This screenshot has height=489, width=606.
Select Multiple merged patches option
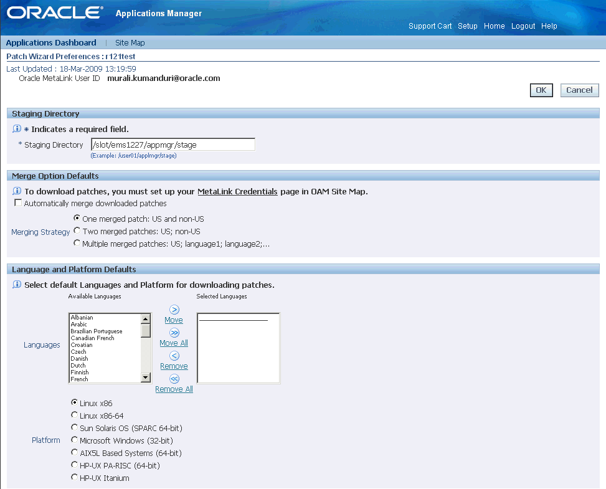77,243
